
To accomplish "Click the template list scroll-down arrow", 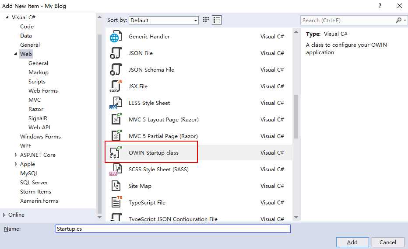I will 296,217.
